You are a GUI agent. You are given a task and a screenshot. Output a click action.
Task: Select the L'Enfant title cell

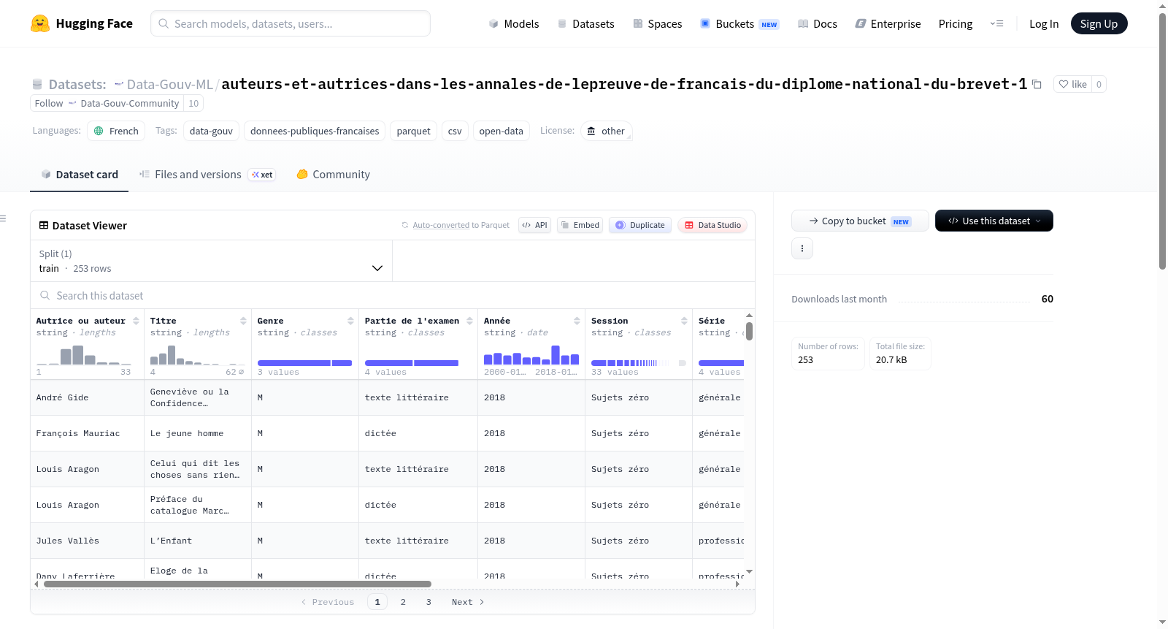[198, 541]
